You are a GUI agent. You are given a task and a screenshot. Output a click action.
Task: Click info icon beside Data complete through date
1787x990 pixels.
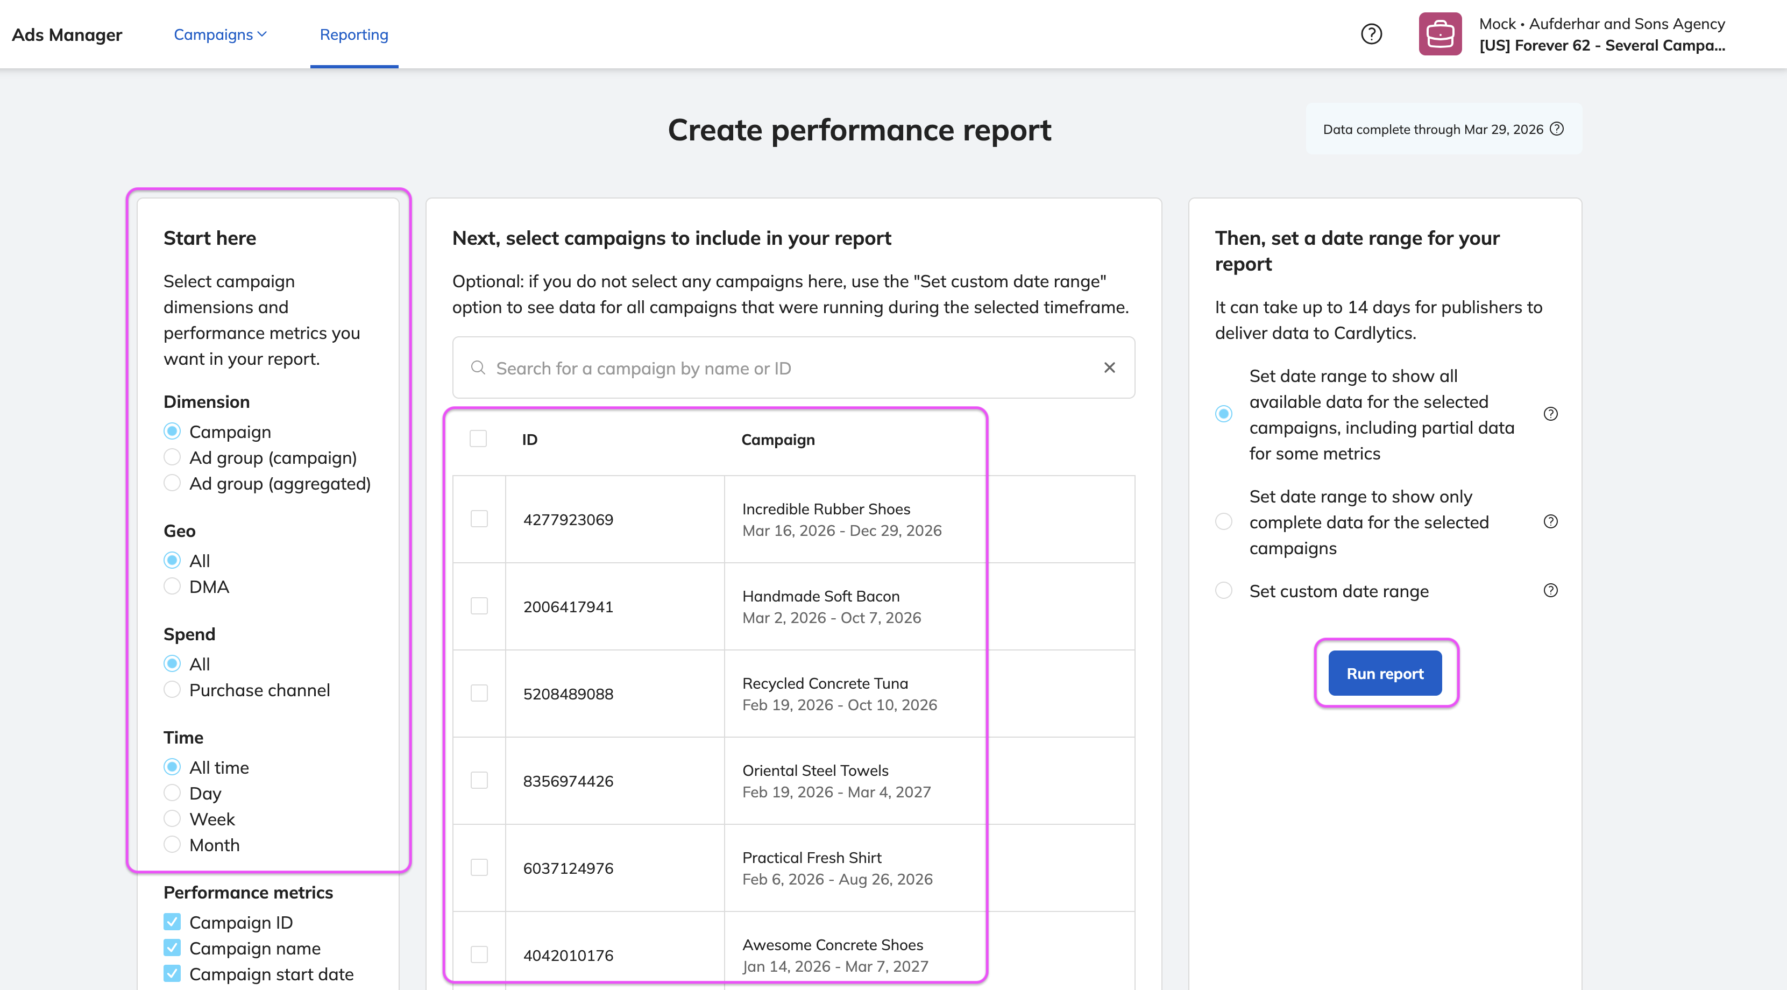pos(1557,129)
